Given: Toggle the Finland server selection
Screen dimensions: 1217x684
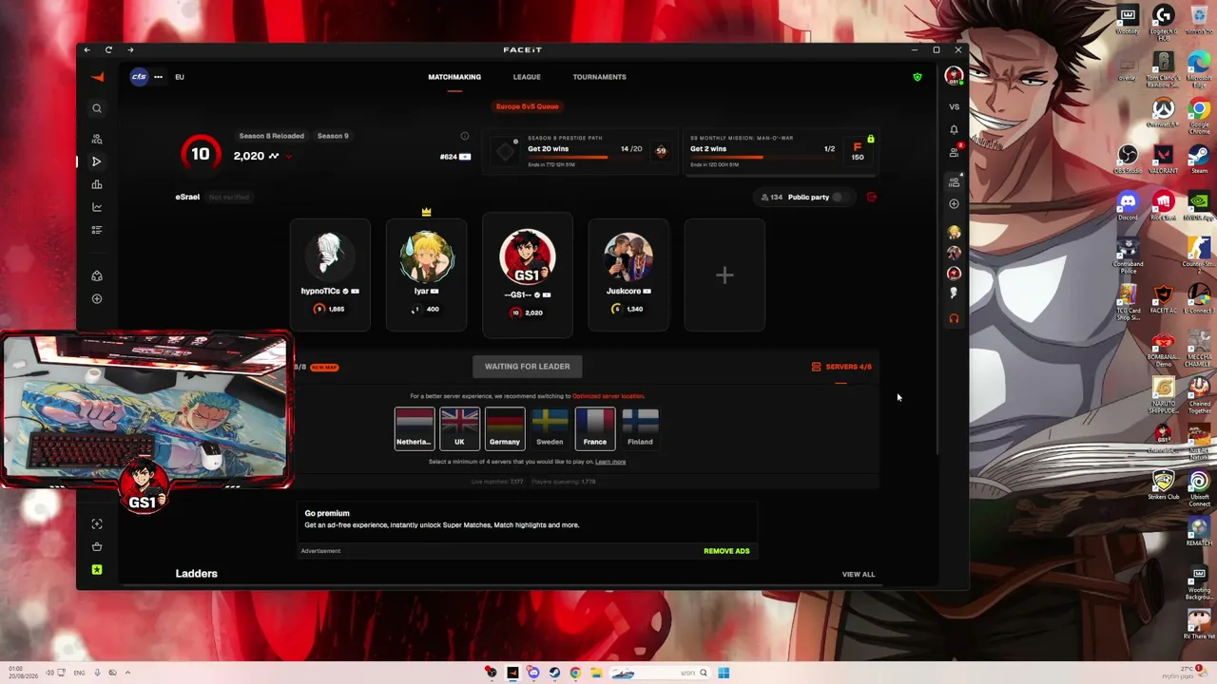Looking at the screenshot, I should coord(640,427).
